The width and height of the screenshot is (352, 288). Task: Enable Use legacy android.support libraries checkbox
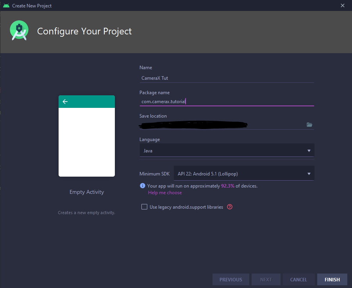[144, 207]
